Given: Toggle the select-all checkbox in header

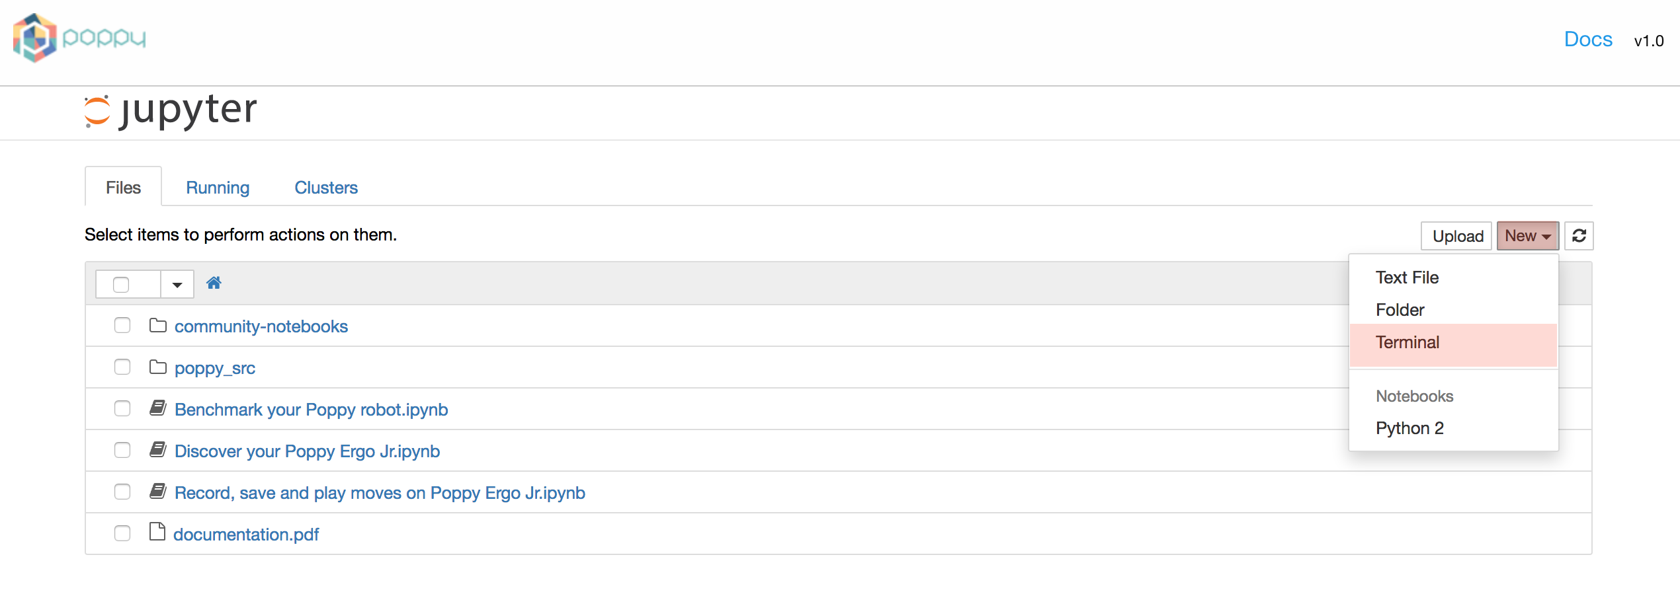Looking at the screenshot, I should click(x=121, y=285).
